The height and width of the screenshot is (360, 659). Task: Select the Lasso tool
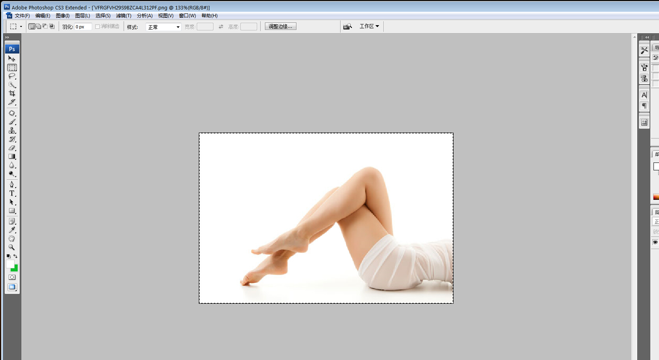pyautogui.click(x=12, y=76)
